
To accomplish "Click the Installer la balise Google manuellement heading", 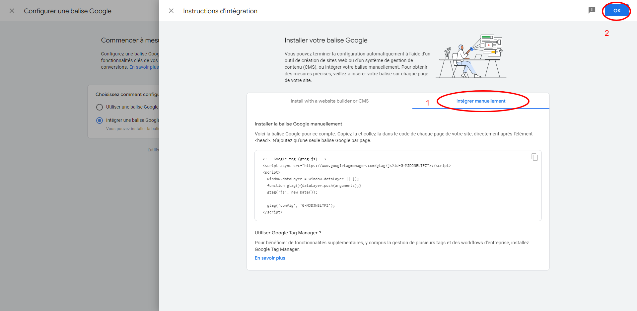I will [x=298, y=124].
